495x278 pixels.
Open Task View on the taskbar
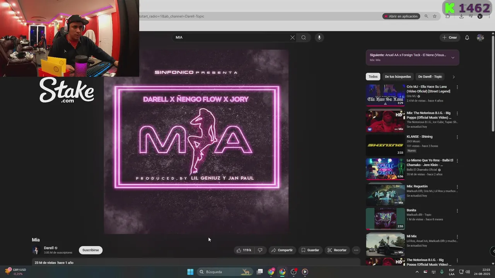(x=260, y=272)
